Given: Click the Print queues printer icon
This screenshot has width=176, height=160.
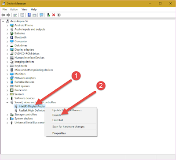Looking at the screenshot, I should (x=12, y=86).
